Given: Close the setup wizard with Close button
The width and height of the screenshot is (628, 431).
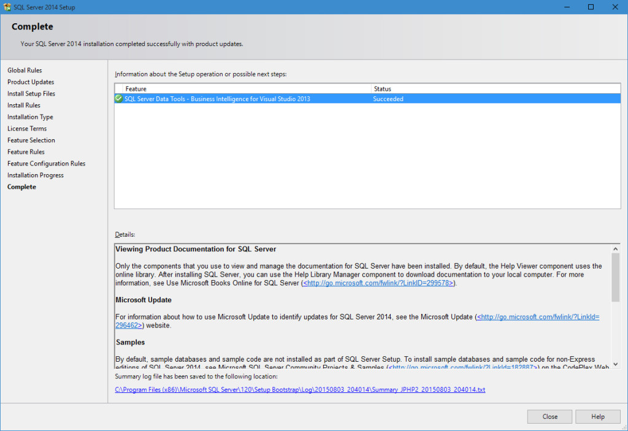Looking at the screenshot, I should pyautogui.click(x=549, y=416).
